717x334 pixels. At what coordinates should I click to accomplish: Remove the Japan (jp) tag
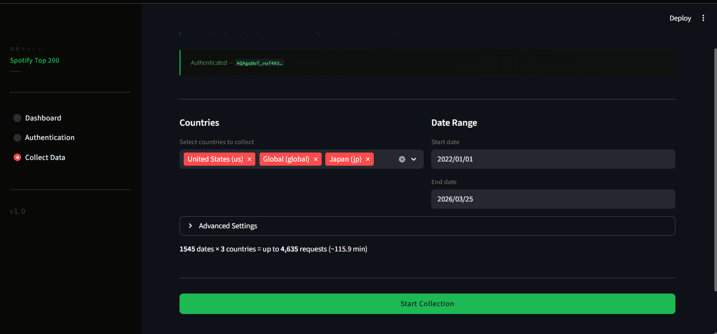click(368, 159)
